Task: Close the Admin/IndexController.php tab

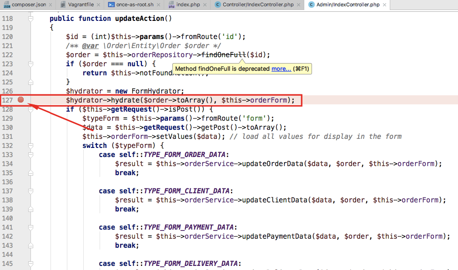Action: point(384,5)
